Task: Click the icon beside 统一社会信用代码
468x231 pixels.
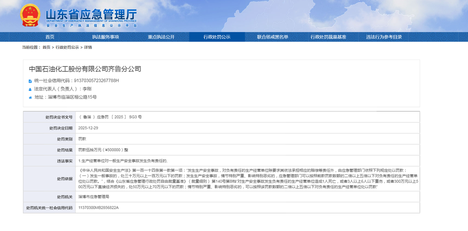Action: coord(30,81)
